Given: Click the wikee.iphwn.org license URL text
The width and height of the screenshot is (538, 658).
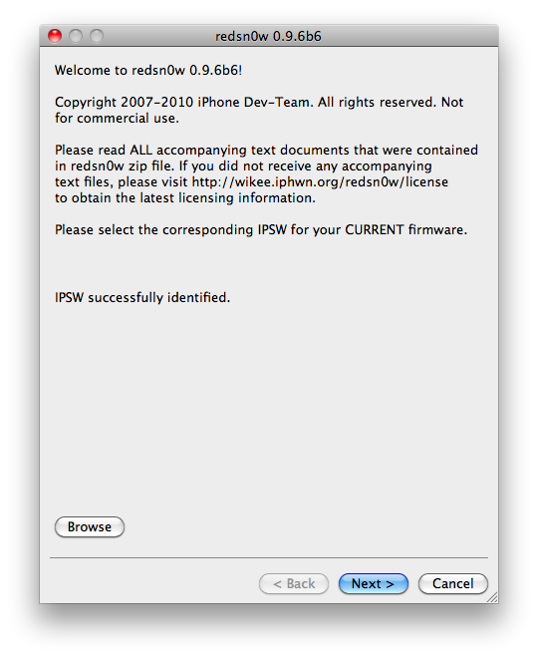Looking at the screenshot, I should coord(320,182).
